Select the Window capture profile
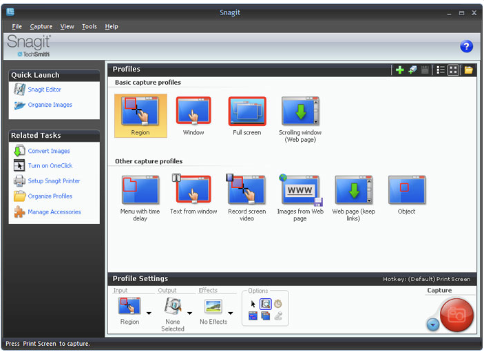The height and width of the screenshot is (352, 484). 193,116
